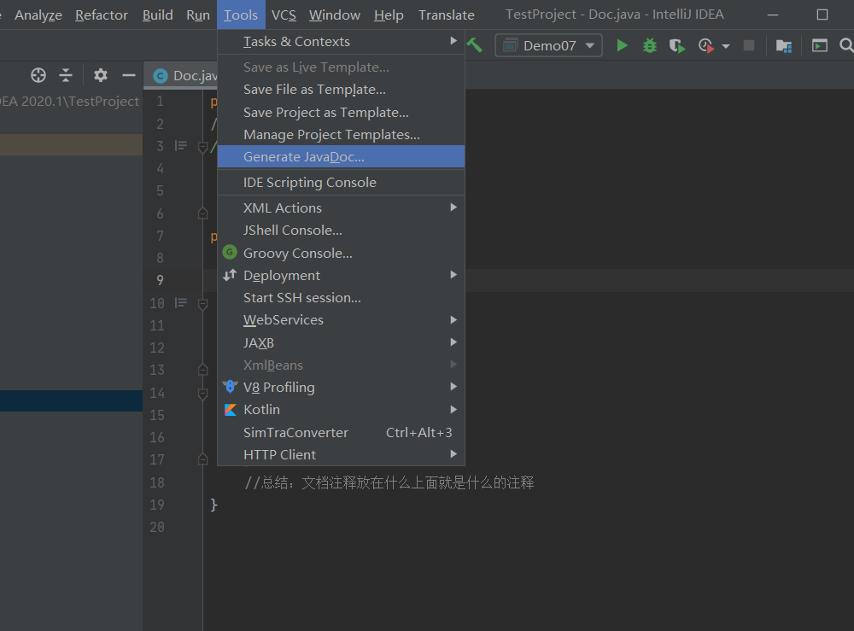This screenshot has width=854, height=631.
Task: Click line number 18 in the gutter
Action: coord(157,482)
